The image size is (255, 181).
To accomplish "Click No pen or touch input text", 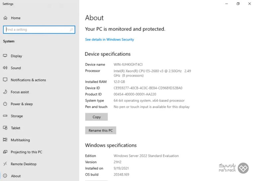I will coord(151,107).
